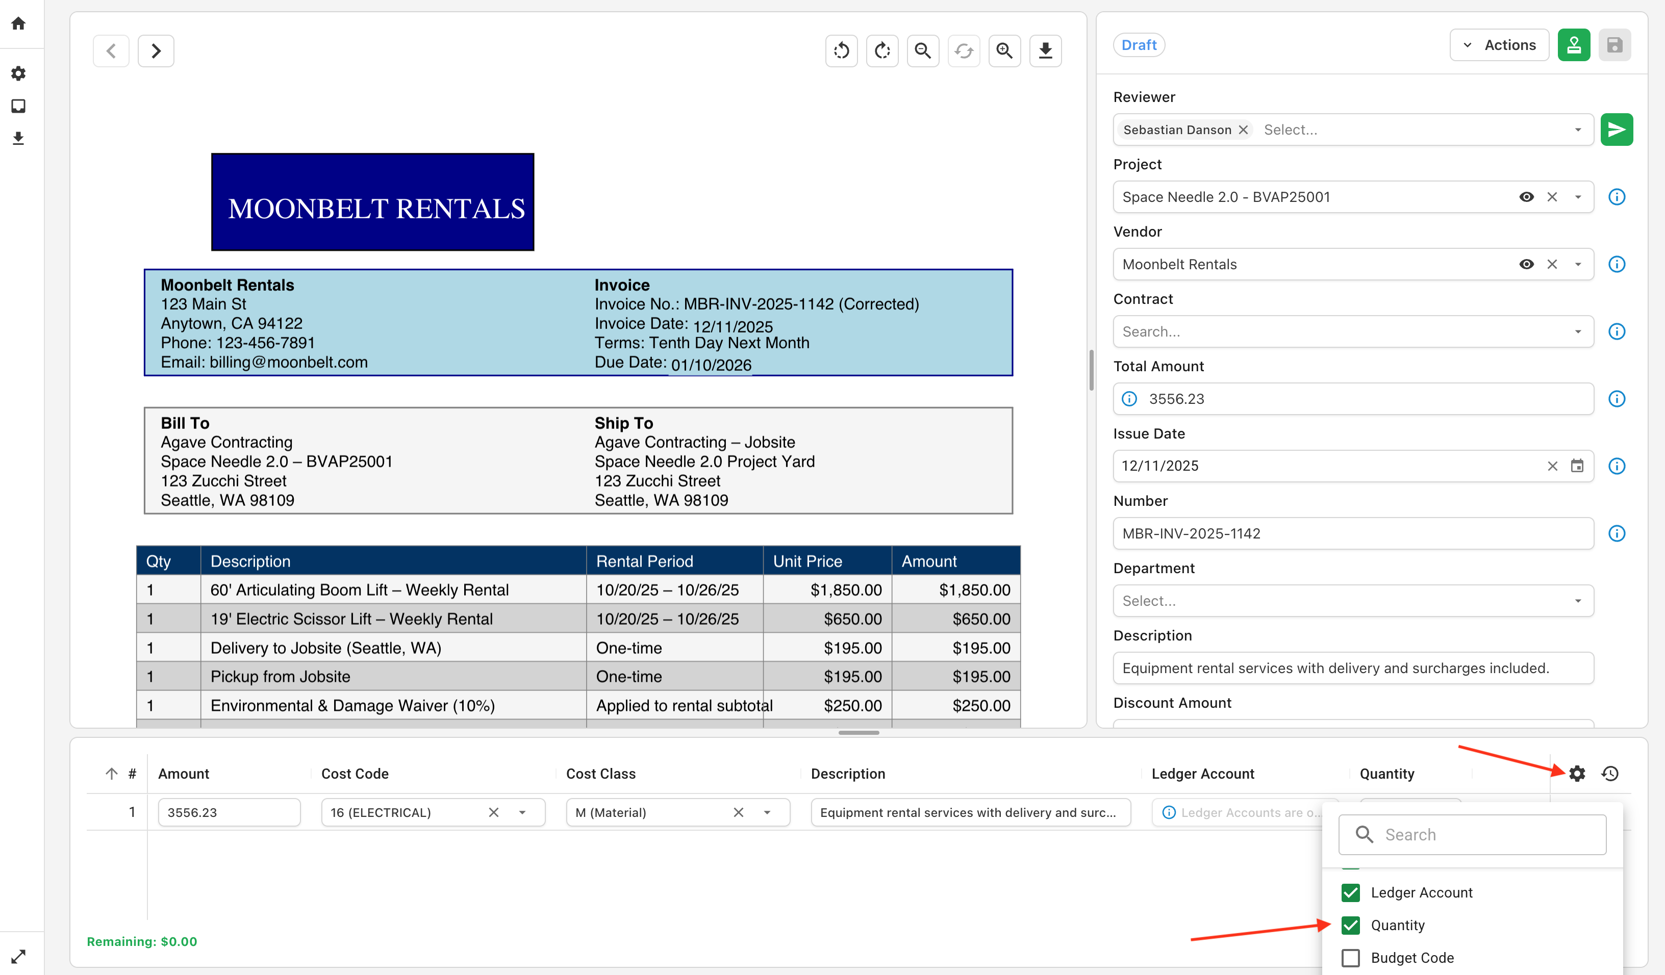
Task: Expand the Reviewer select dropdown
Action: pos(1578,130)
